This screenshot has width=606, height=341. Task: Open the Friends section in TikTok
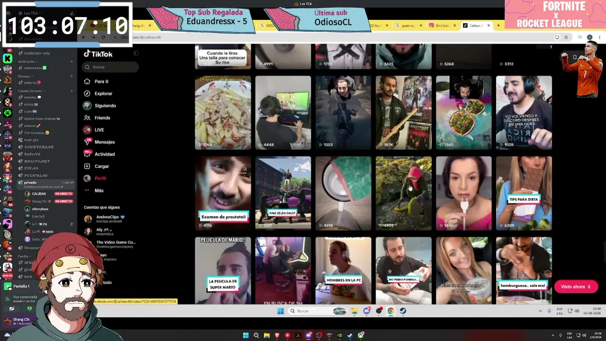pyautogui.click(x=97, y=118)
